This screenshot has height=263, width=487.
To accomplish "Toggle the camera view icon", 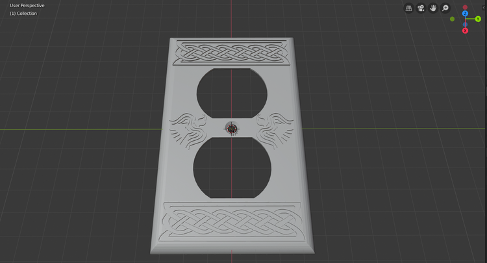I will point(421,8).
